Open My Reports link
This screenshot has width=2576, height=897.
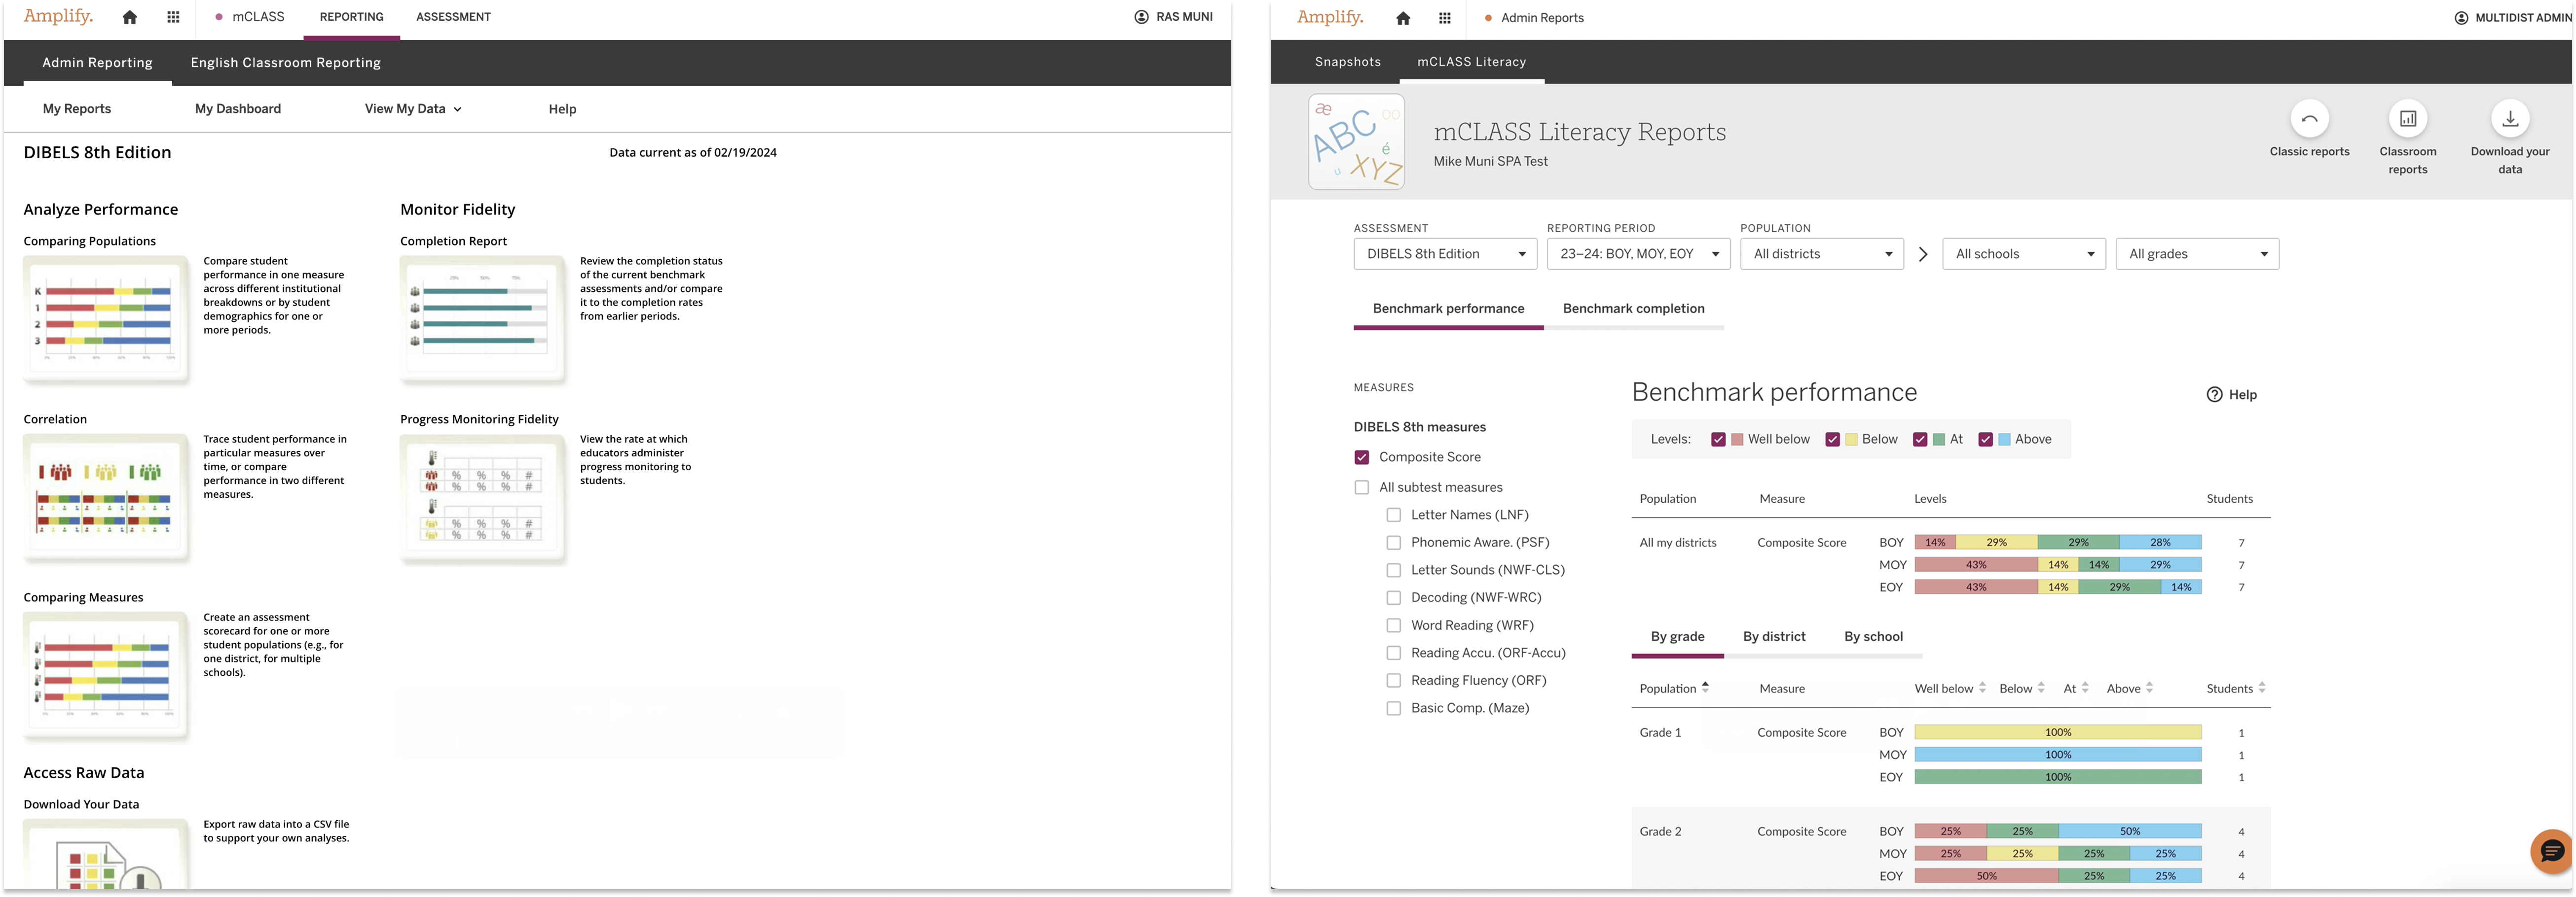[x=77, y=109]
